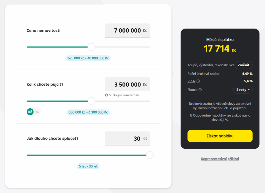Viewport: 265px width, 193px height.
Task: Click the '5 let - 30 let' range label
Action: tap(88, 166)
